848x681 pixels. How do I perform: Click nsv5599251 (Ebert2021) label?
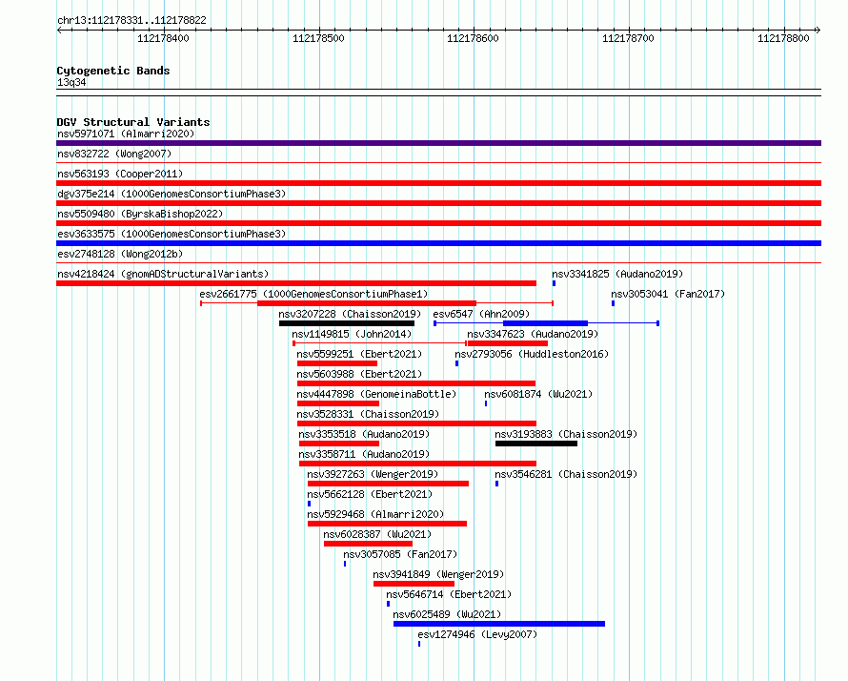359,354
